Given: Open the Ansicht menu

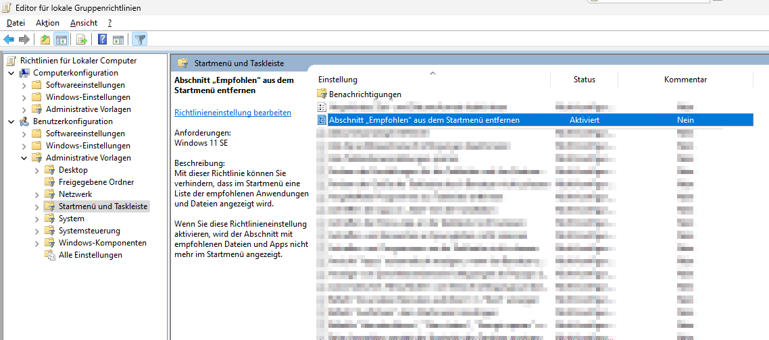Looking at the screenshot, I should point(84,23).
